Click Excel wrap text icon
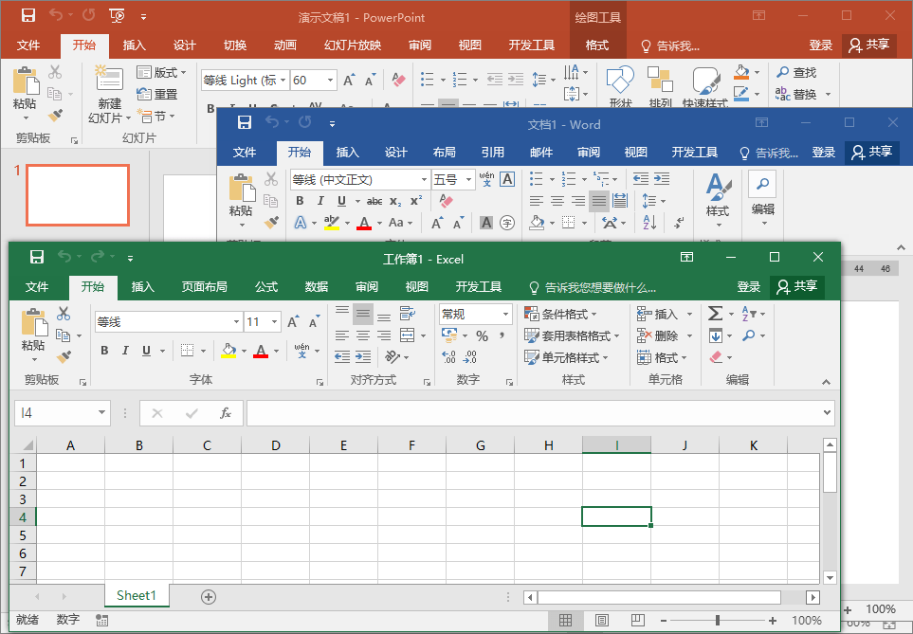The height and width of the screenshot is (634, 913). tap(407, 314)
